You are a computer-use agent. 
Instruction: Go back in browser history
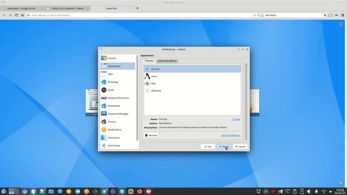pos(4,15)
